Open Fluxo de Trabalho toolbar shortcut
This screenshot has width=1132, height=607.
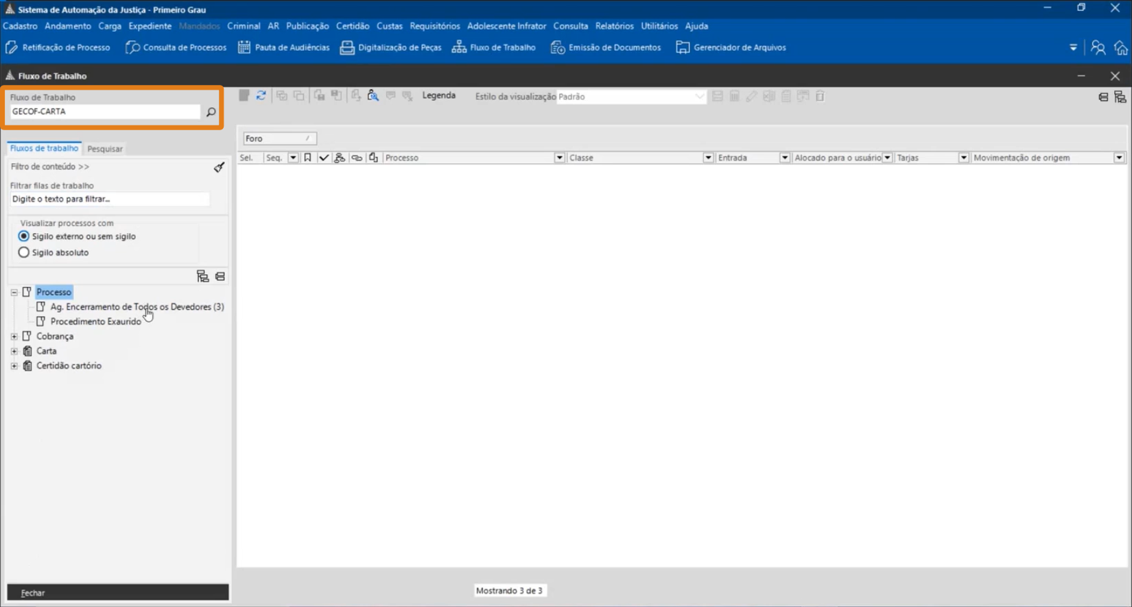pyautogui.click(x=494, y=47)
